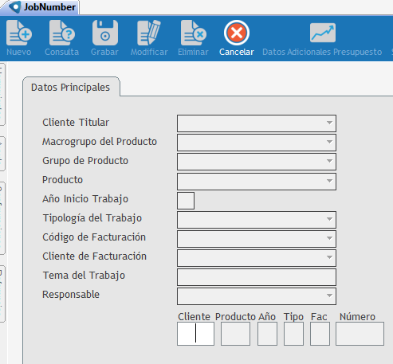Viewport: 393px width, 364px height.
Task: Expand the Cliente Titular dropdown
Action: (x=257, y=123)
